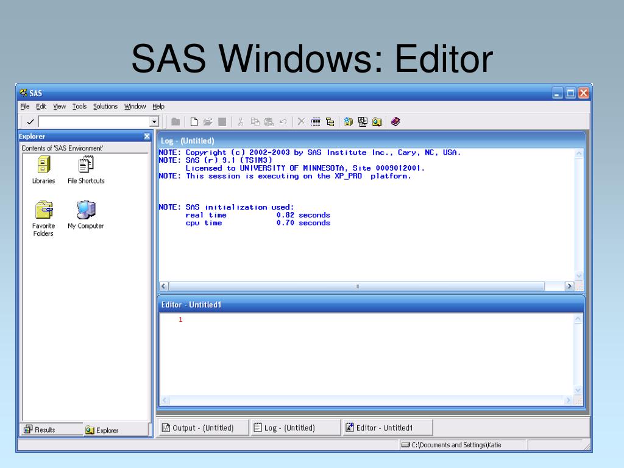Viewport: 624px width, 468px height.
Task: Click the Delete X toolbar icon
Action: tap(301, 121)
